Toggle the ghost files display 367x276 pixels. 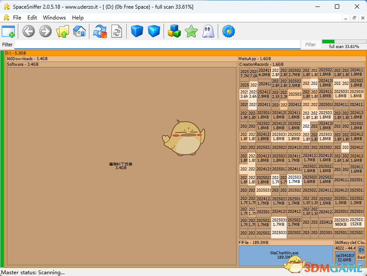(208, 31)
